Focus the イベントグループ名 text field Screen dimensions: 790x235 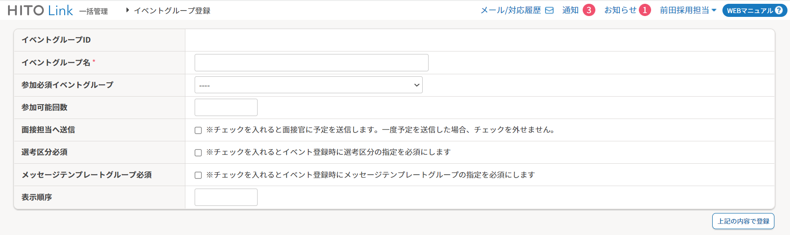[x=311, y=63]
